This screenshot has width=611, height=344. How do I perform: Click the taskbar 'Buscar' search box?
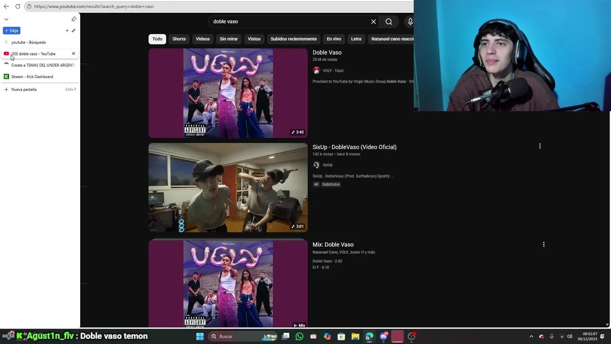tap(243, 336)
